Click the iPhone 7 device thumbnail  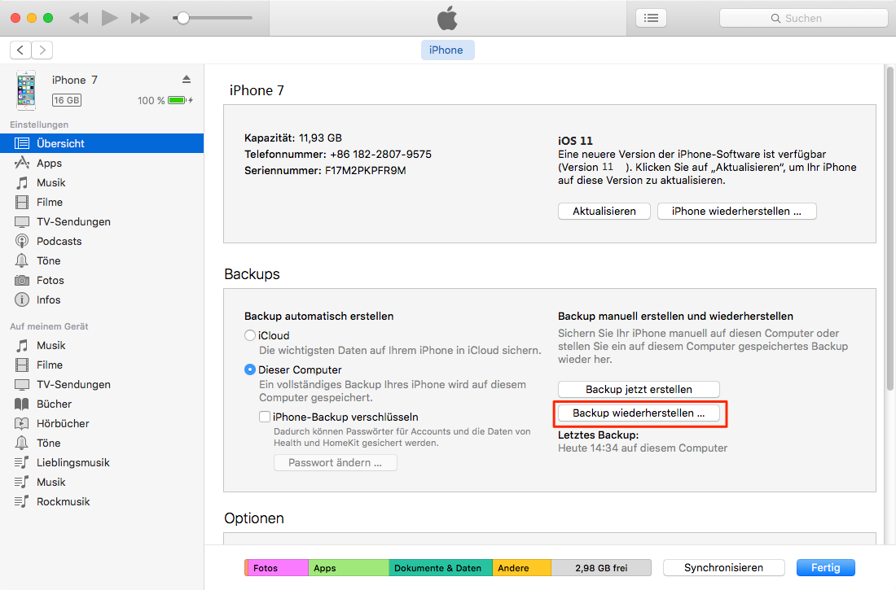[x=26, y=90]
